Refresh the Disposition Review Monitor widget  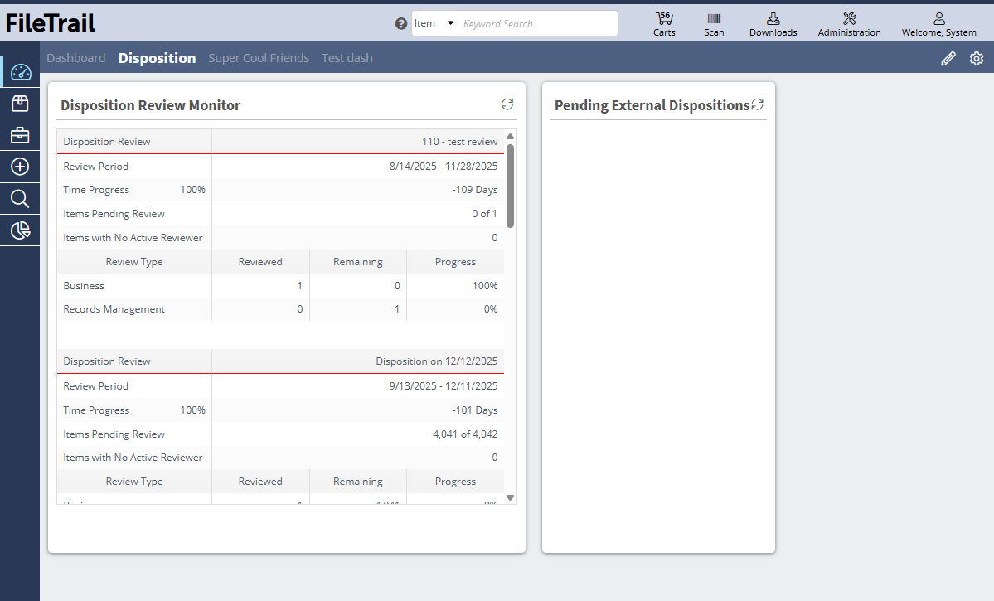(x=507, y=104)
